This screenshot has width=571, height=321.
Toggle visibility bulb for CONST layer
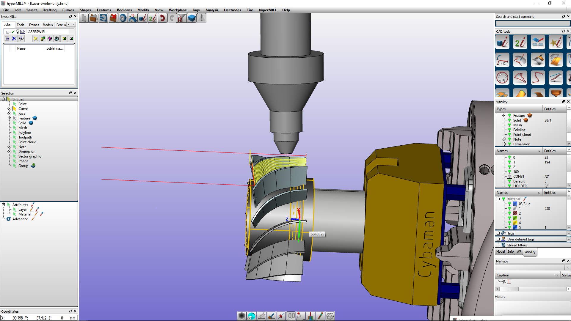(509, 177)
